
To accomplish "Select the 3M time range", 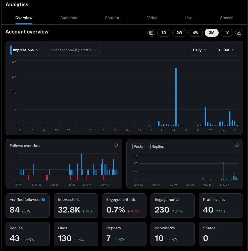I will [212, 33].
